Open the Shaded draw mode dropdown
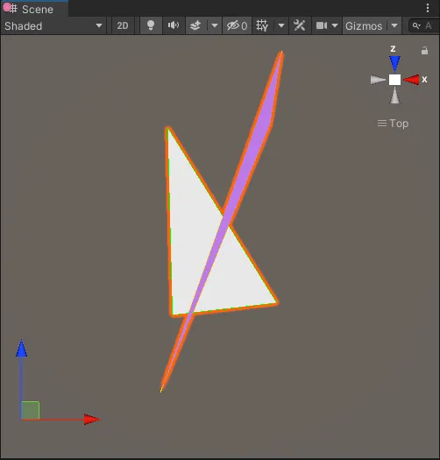Screen dimensions: 440x460 point(53,25)
